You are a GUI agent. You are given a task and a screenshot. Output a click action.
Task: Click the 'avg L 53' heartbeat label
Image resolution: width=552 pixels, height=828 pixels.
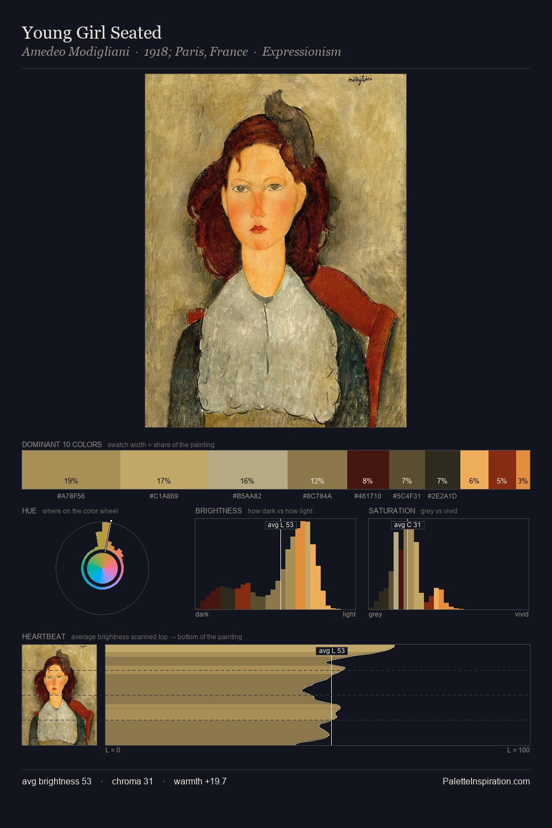point(332,651)
